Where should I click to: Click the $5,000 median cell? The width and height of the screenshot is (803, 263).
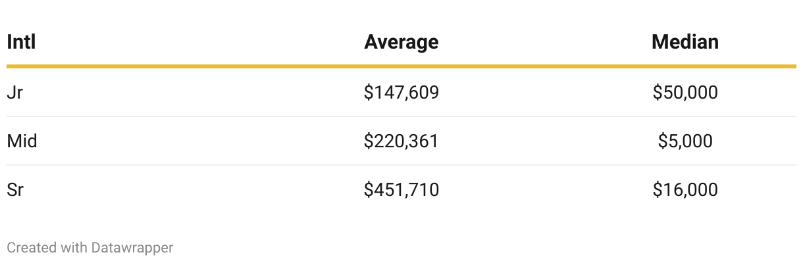(685, 141)
